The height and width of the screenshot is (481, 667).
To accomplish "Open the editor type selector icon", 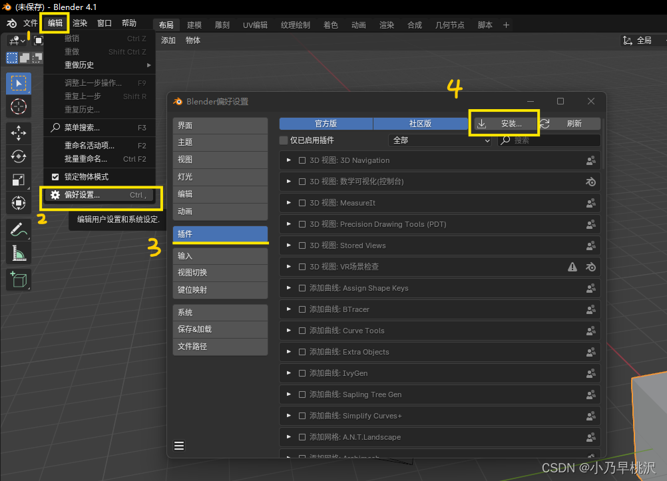I will coord(16,41).
